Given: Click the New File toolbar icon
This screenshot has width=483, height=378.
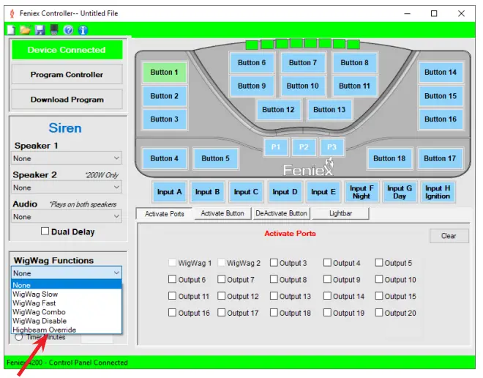Looking at the screenshot, I should click(x=11, y=30).
